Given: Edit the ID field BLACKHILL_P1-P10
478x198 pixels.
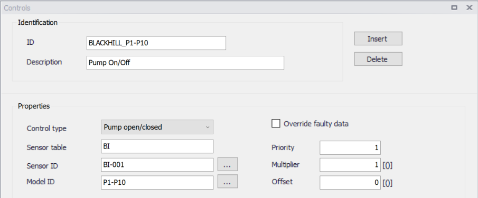Looking at the screenshot, I should coord(156,43).
